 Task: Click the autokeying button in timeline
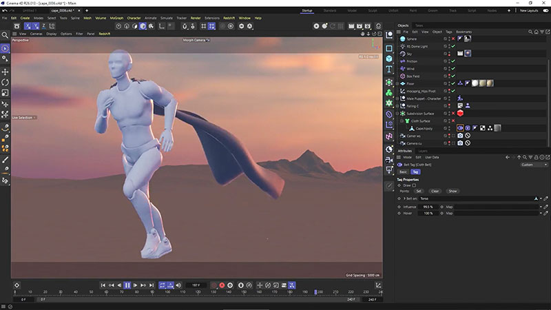222,285
